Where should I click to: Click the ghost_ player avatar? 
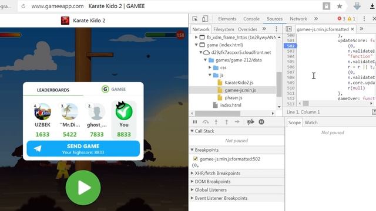pos(96,112)
